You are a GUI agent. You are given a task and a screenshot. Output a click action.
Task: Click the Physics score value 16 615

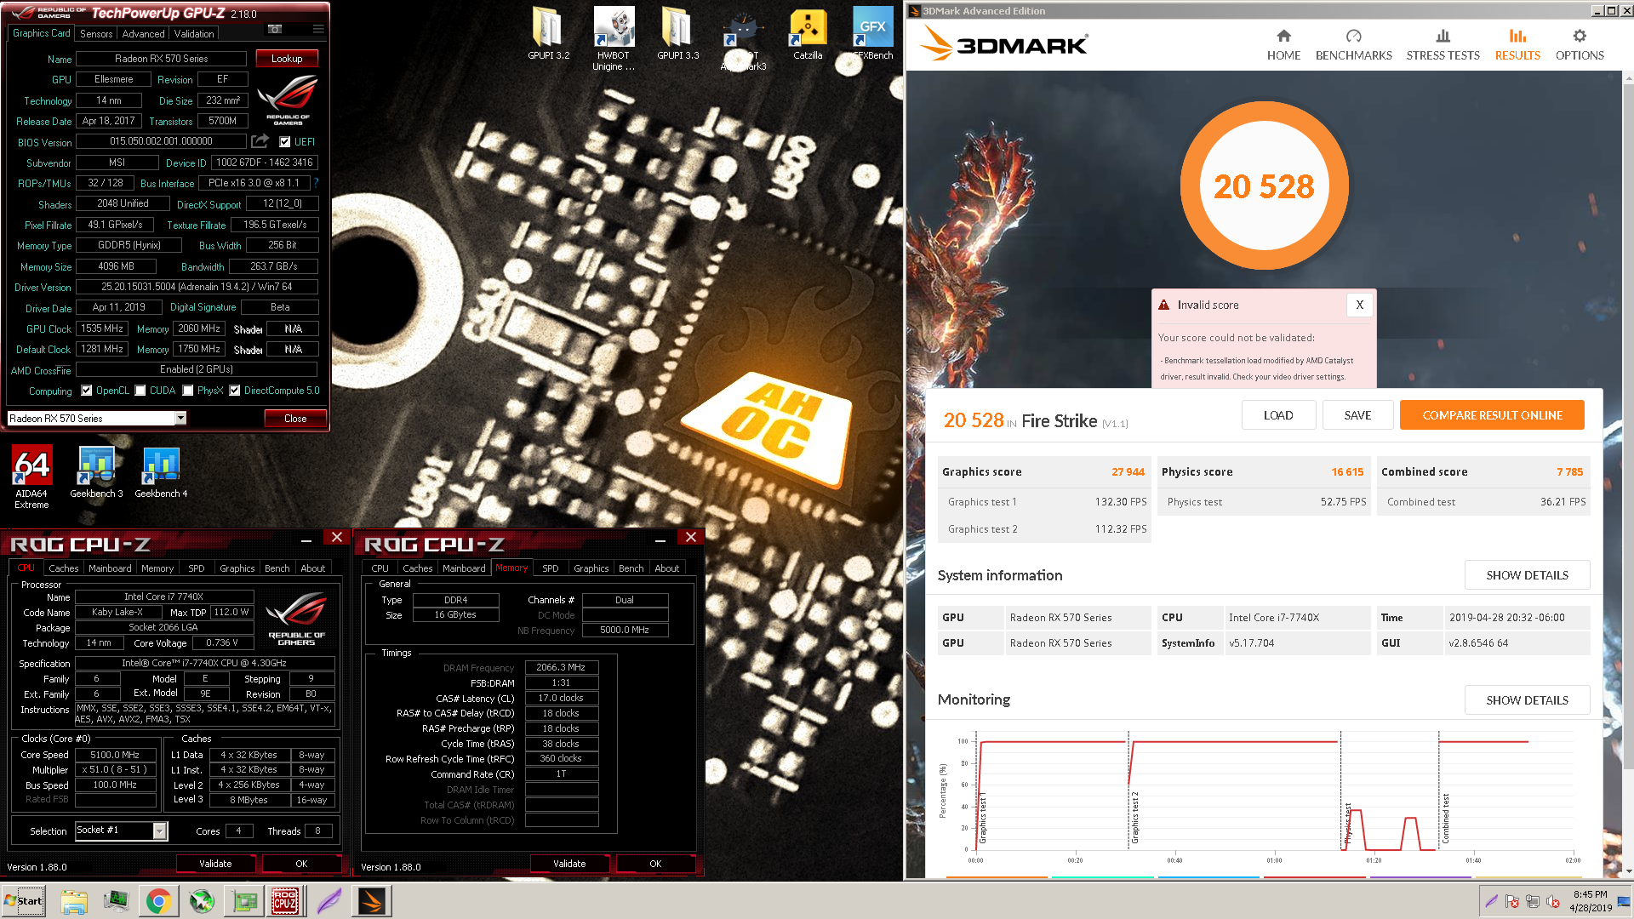click(x=1347, y=472)
